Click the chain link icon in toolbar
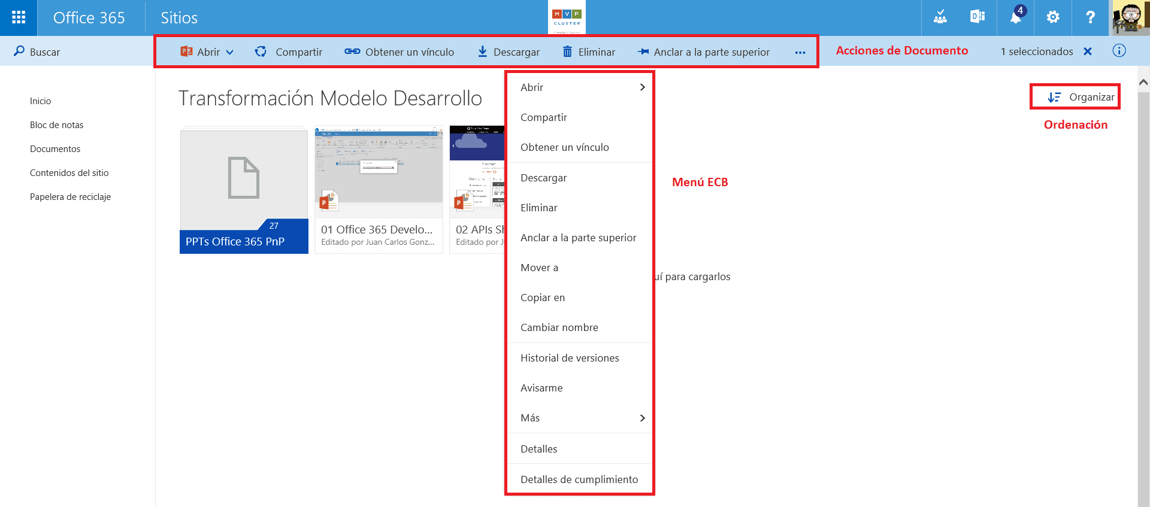 coord(352,51)
